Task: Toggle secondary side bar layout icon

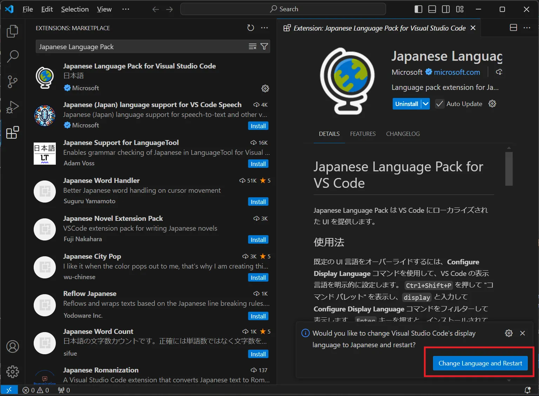Action: coord(446,9)
